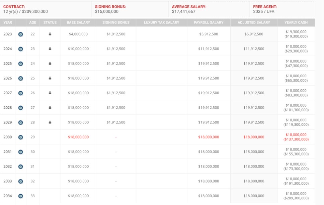Screen dimensions: 324x205
Task: Select the Yearly Cash column header
Action: click(296, 23)
